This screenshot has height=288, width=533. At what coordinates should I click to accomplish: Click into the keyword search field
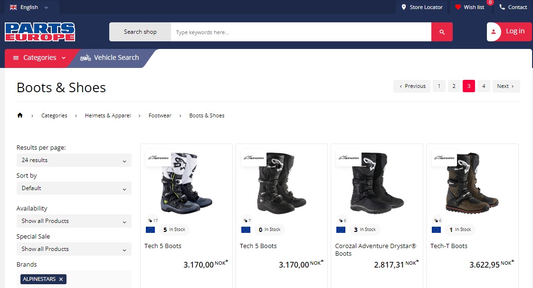(301, 32)
